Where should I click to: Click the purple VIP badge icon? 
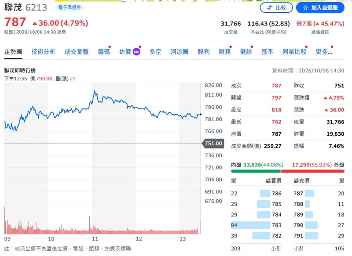click(136, 52)
